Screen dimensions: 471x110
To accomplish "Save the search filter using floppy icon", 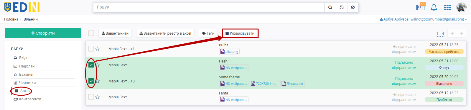I will [341, 7].
